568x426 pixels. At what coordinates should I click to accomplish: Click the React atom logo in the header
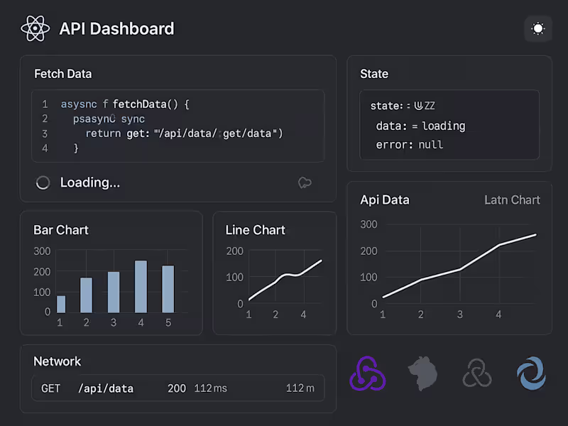coord(35,28)
